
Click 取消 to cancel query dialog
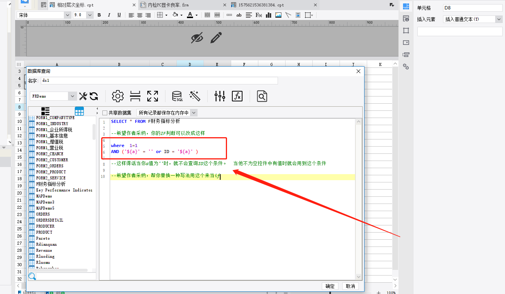(351, 286)
